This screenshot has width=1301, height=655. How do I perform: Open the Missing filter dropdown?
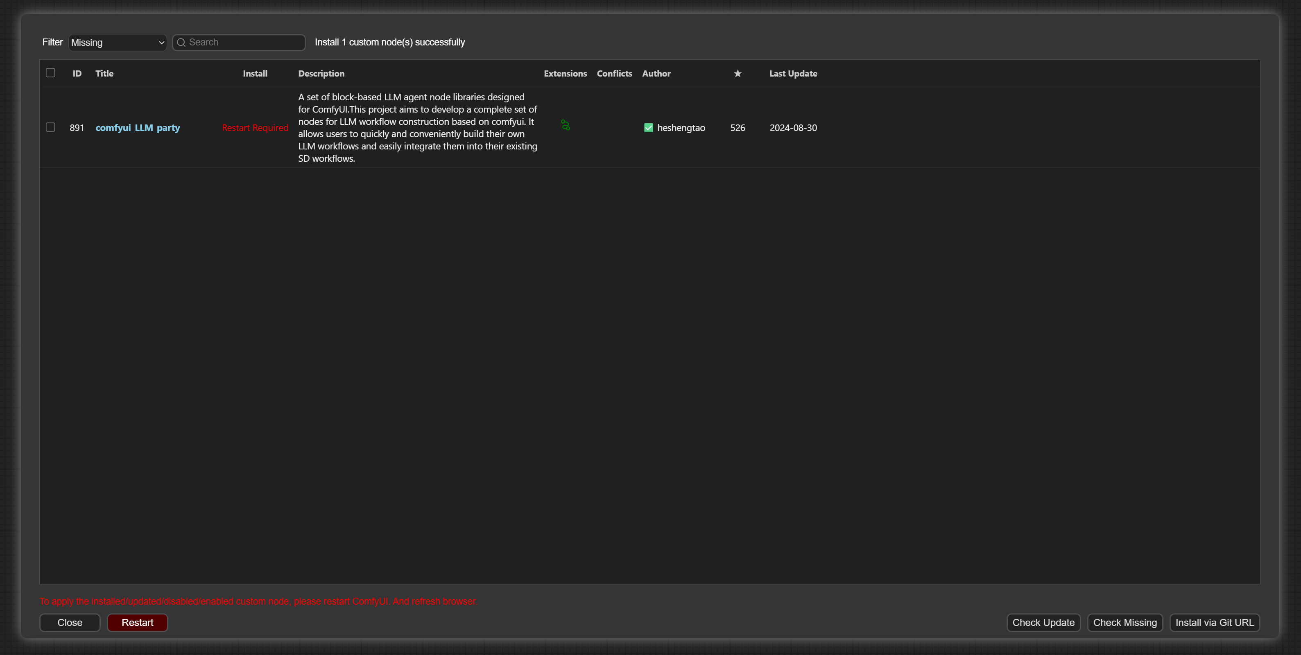117,43
